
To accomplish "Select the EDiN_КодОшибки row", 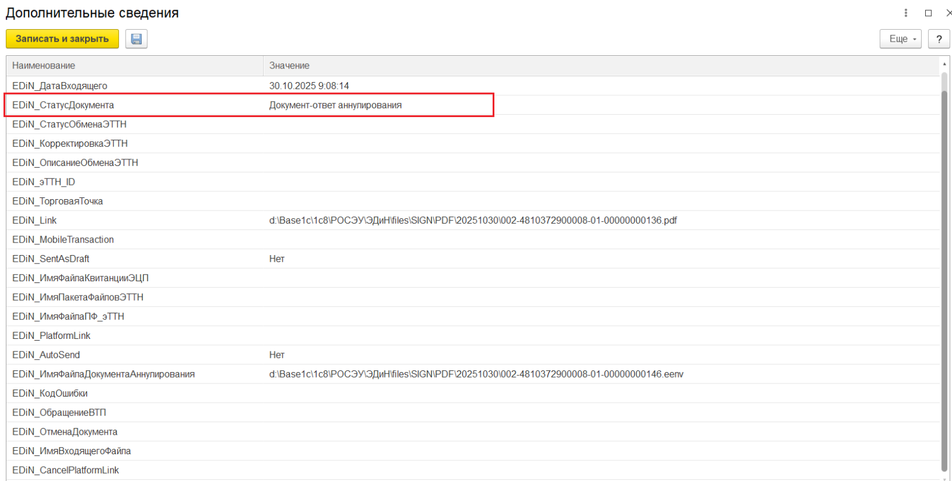I will tap(50, 394).
